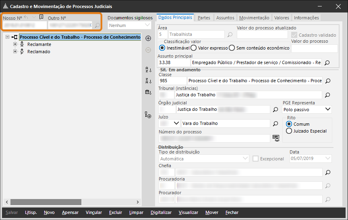Click the Digitalizar button
This screenshot has width=348, height=220.
pos(161,212)
